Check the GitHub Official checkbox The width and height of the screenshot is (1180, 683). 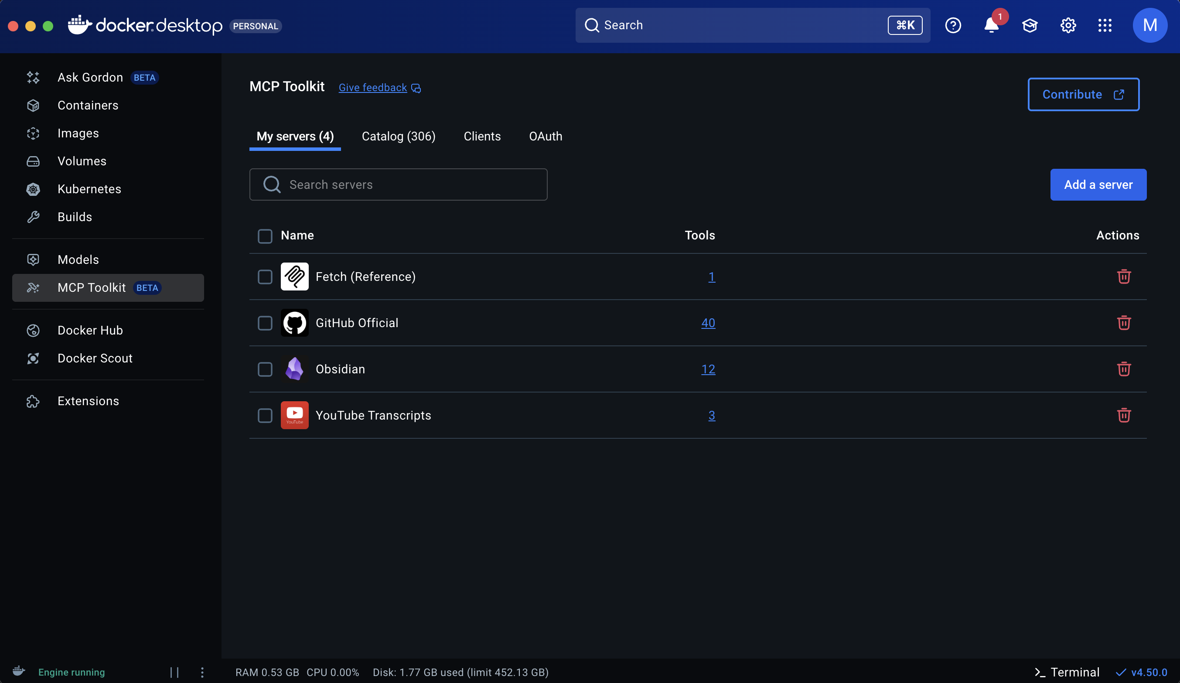[x=265, y=323]
